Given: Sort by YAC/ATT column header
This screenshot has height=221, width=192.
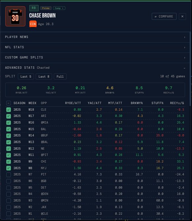Looking at the screenshot, I should pos(94,103).
